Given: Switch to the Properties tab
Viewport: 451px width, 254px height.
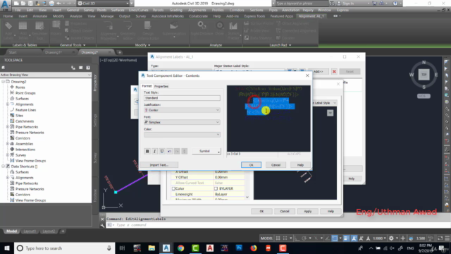Looking at the screenshot, I should tap(161, 86).
